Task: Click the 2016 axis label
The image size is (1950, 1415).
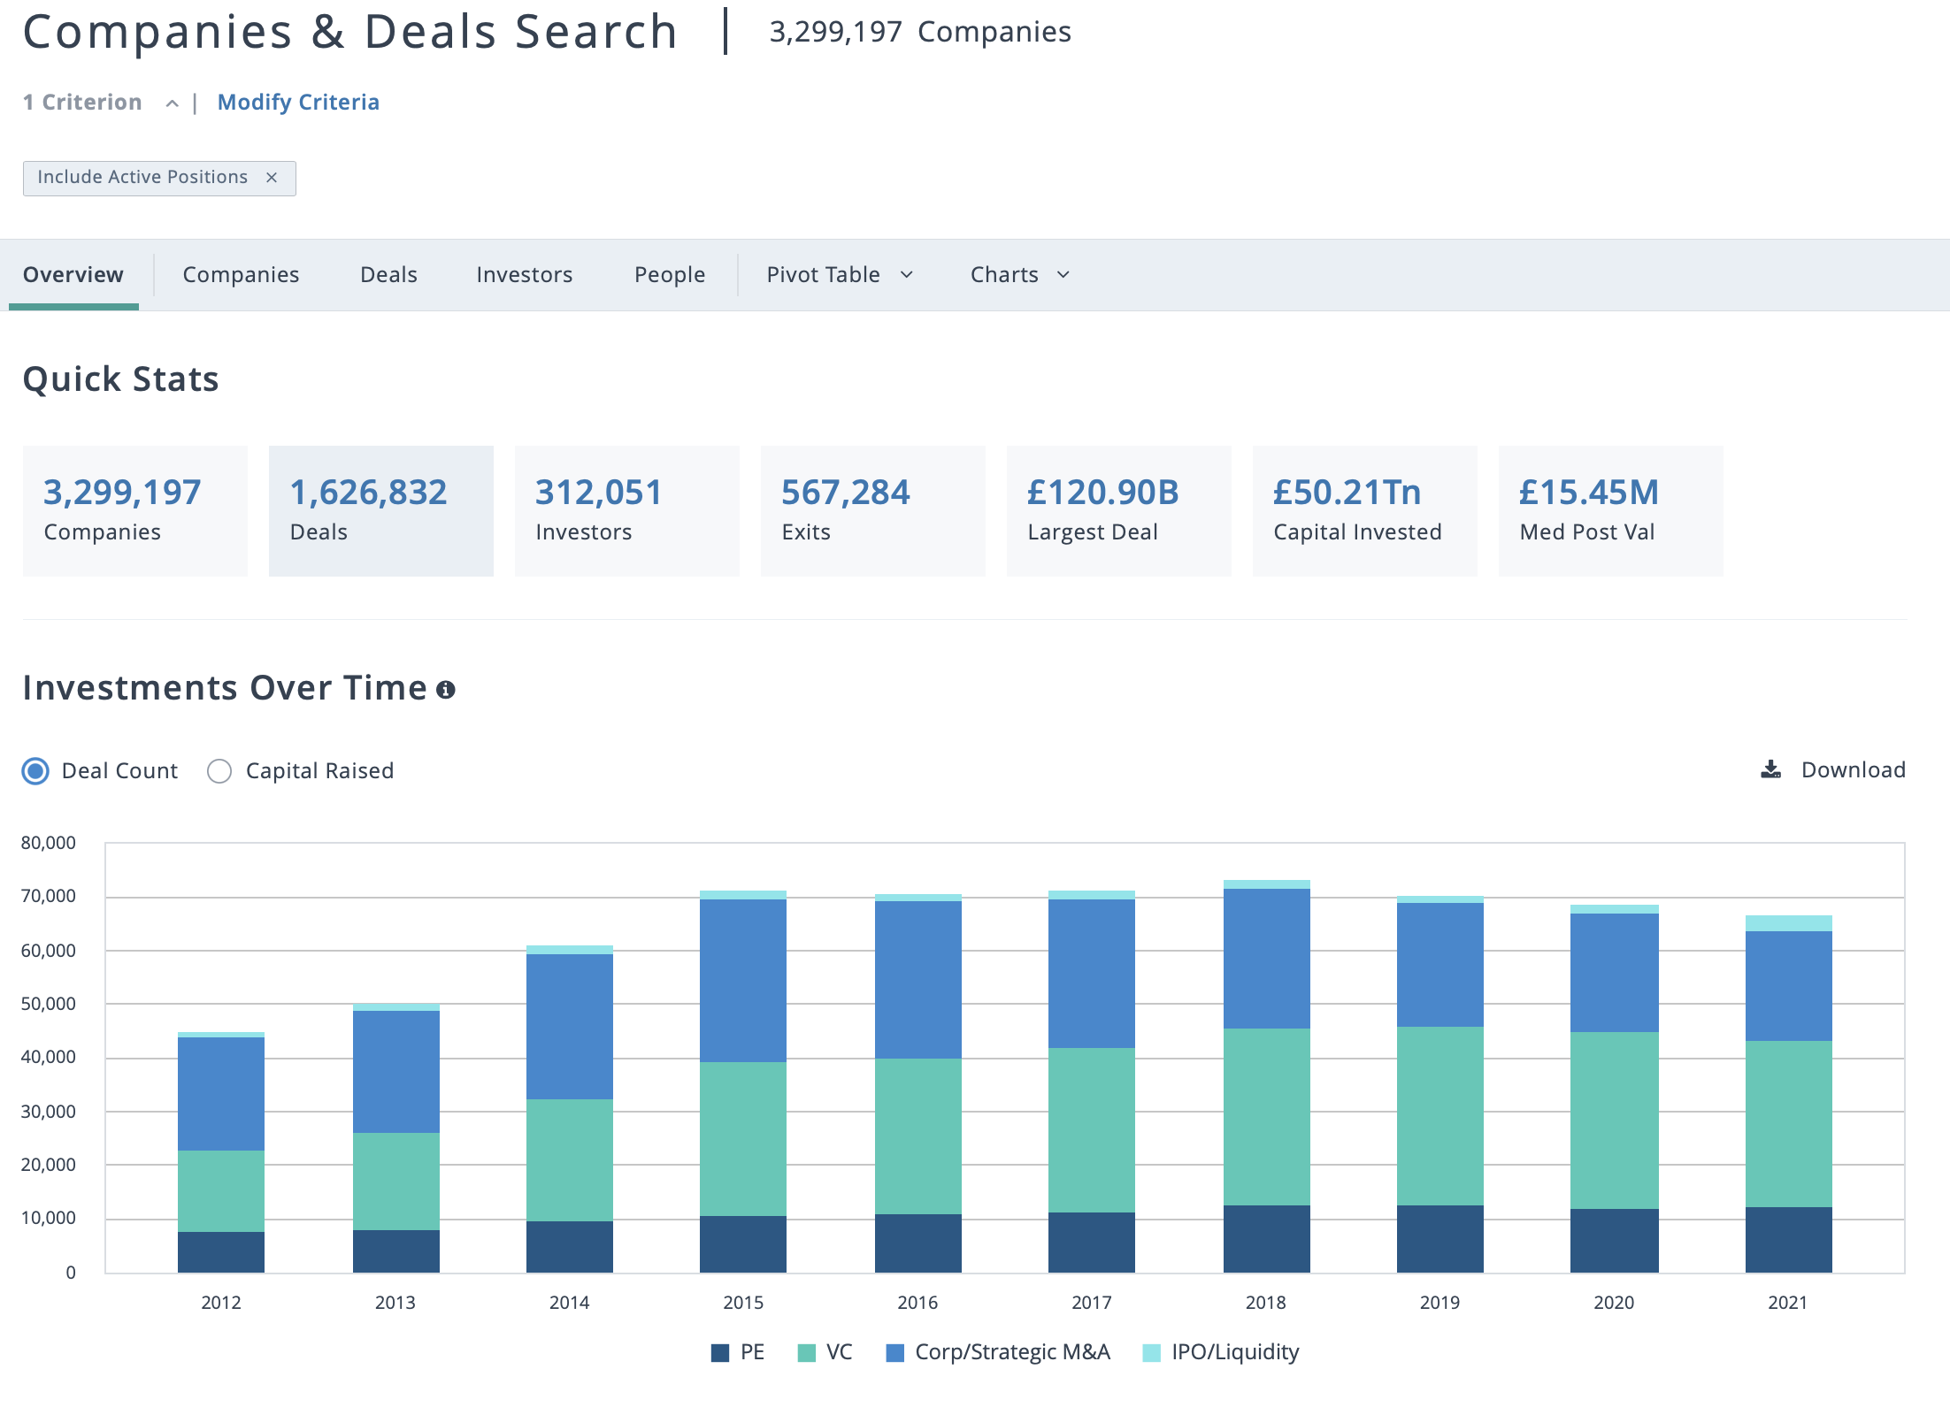Action: (x=917, y=1302)
